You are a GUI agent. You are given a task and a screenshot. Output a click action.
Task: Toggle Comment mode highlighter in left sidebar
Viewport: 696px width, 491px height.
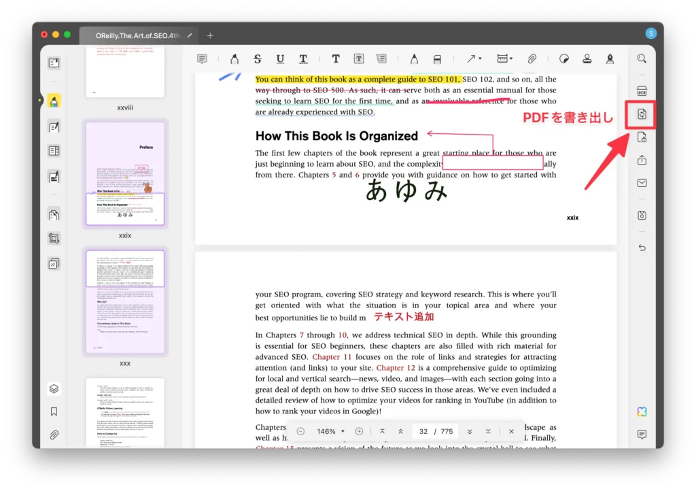(54, 101)
